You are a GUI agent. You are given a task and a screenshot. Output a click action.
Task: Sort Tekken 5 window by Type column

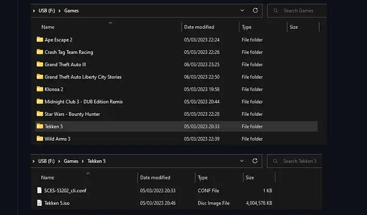pyautogui.click(x=203, y=177)
